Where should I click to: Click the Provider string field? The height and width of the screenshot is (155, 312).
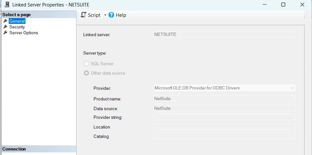coord(225,117)
